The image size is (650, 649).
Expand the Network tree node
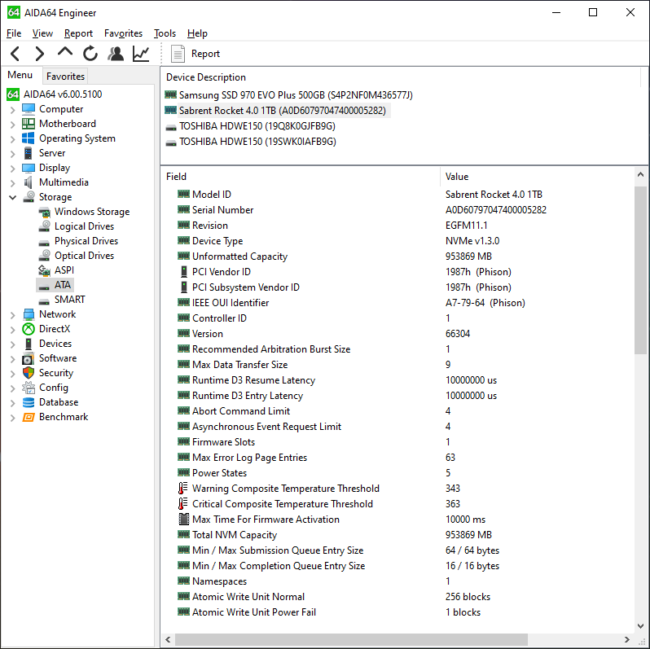pyautogui.click(x=12, y=315)
